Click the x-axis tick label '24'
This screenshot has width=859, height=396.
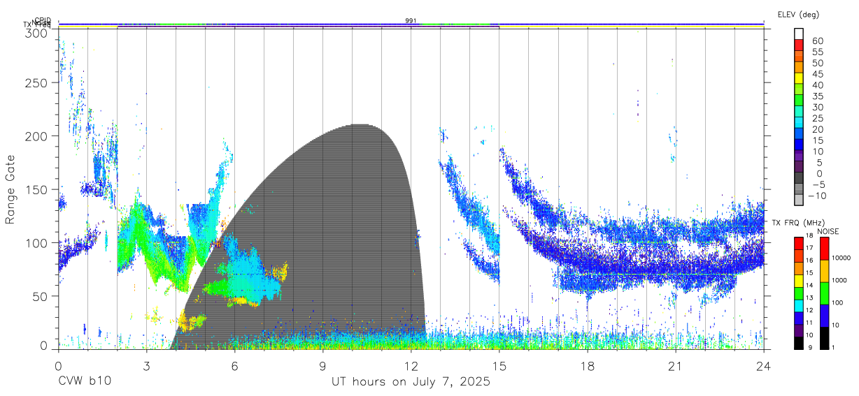(x=763, y=365)
